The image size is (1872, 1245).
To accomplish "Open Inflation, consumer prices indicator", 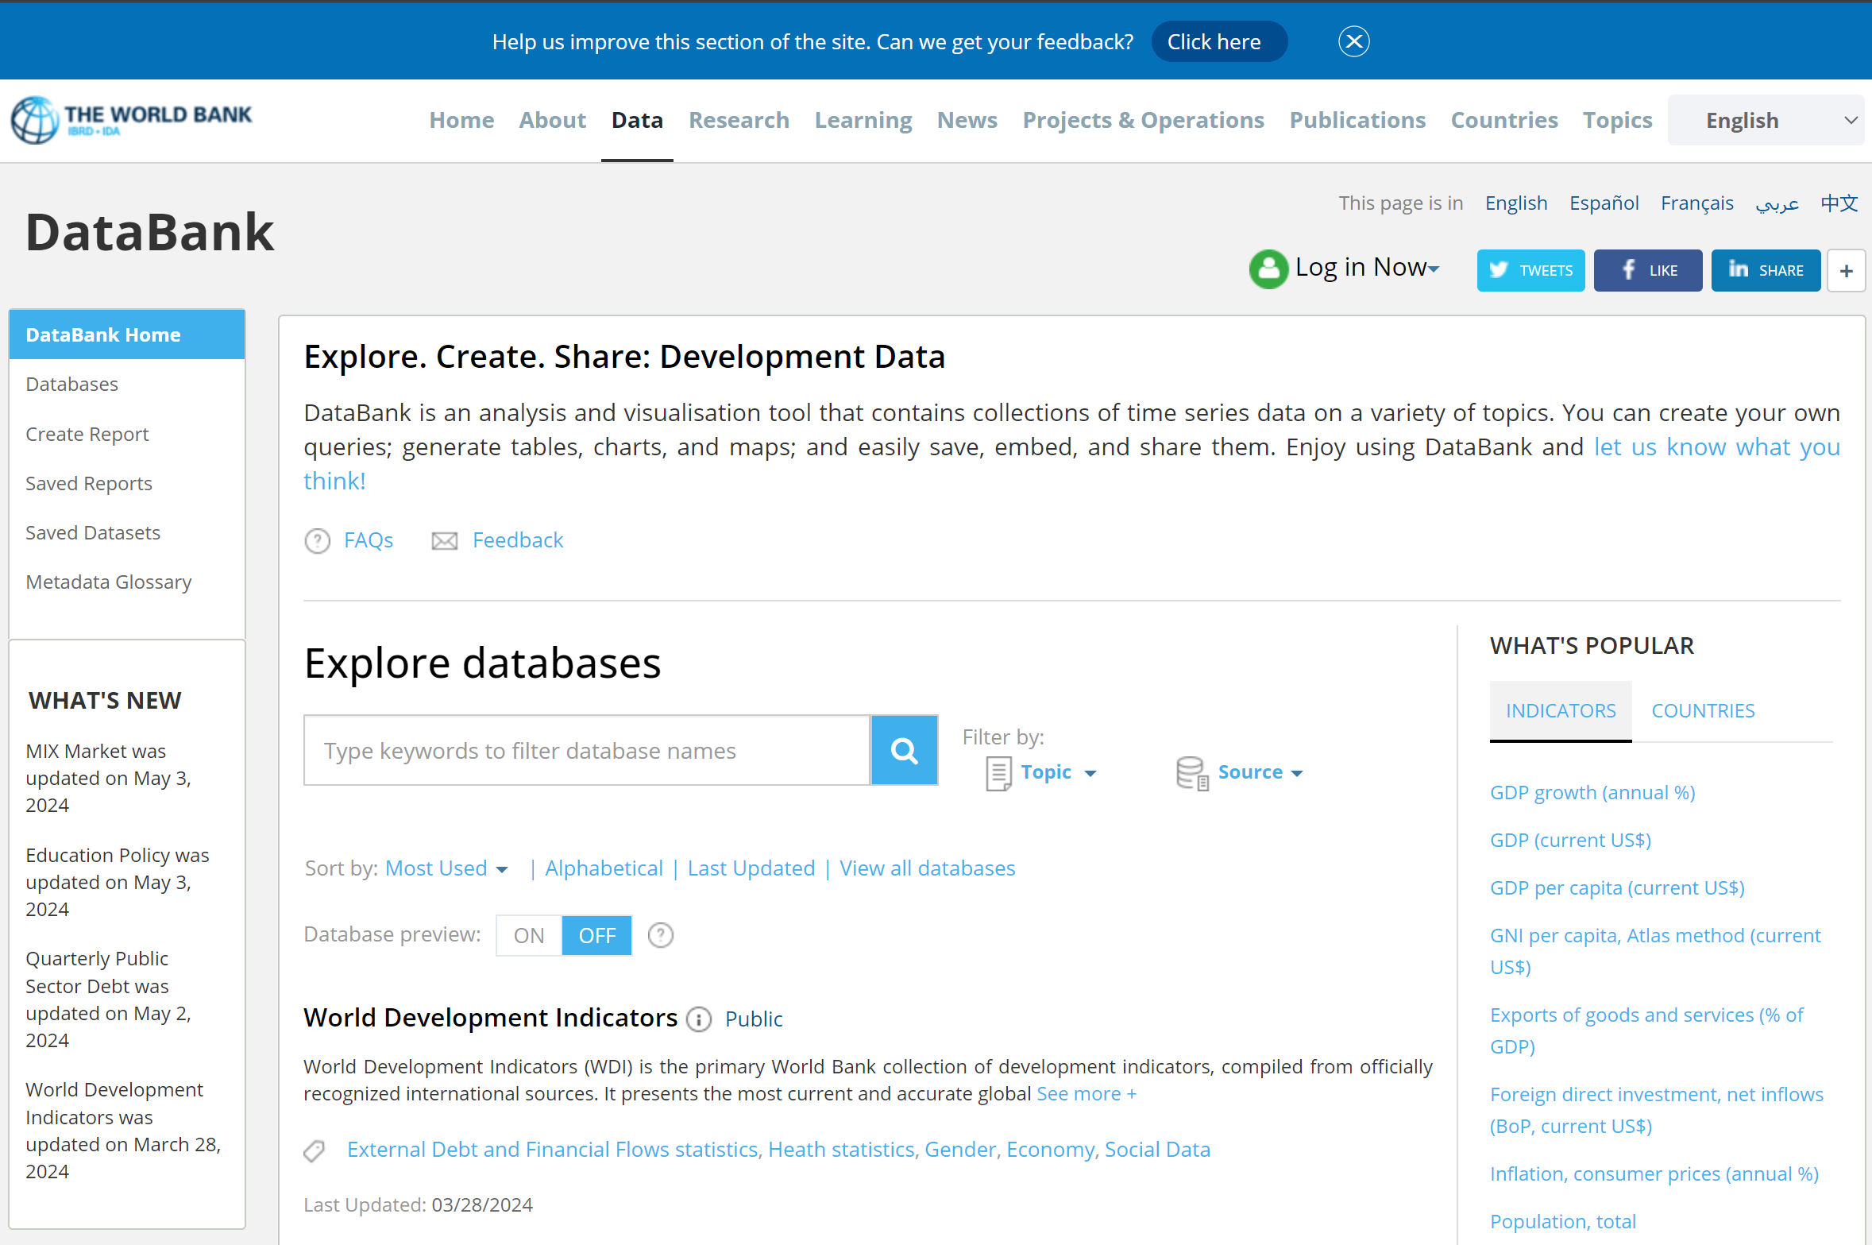I will click(1654, 1174).
